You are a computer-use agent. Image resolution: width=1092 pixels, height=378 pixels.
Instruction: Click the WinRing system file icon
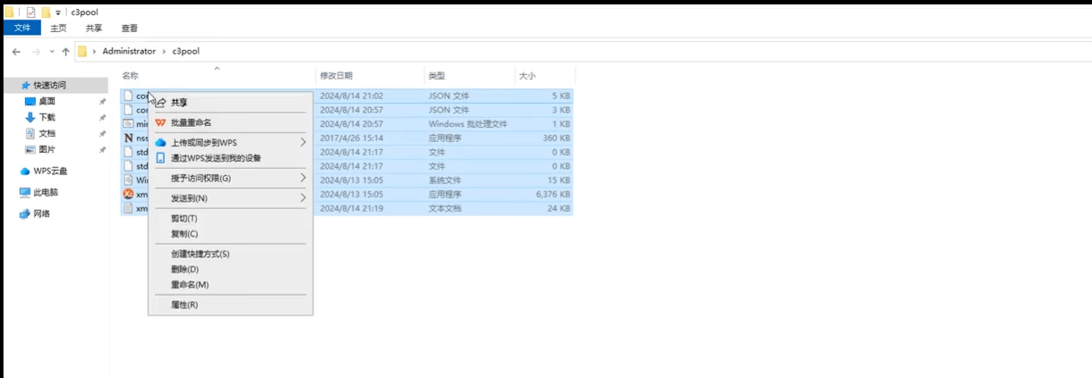pyautogui.click(x=128, y=180)
